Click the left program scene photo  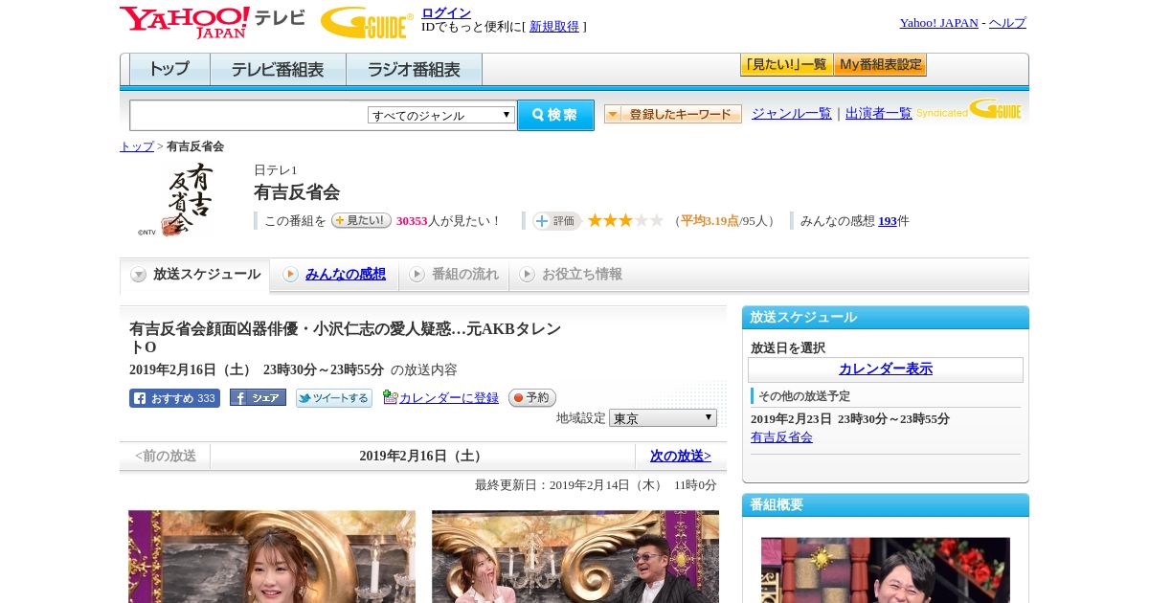point(272,556)
